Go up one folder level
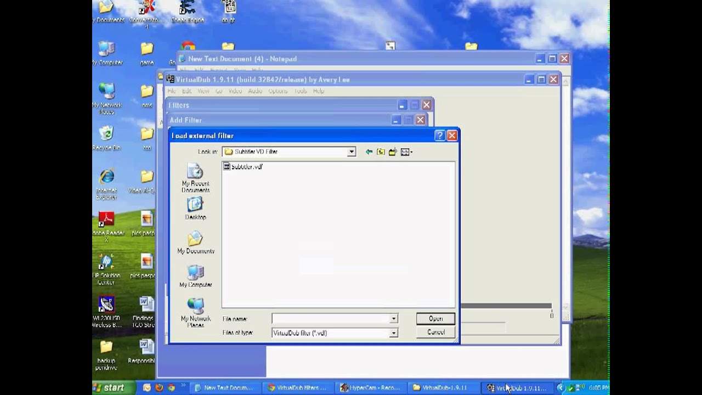 381,152
